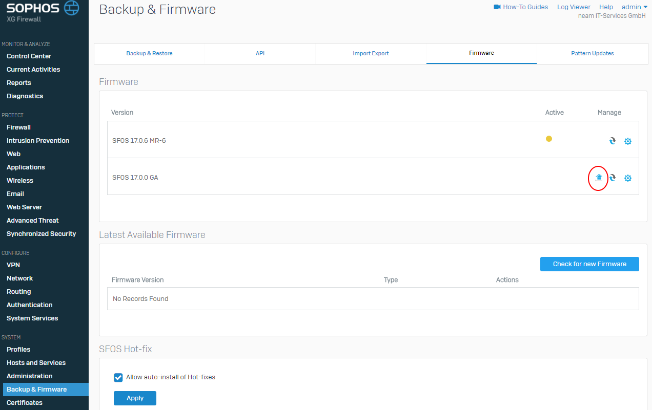
Task: Select Routing in the sidebar
Action: (x=18, y=292)
